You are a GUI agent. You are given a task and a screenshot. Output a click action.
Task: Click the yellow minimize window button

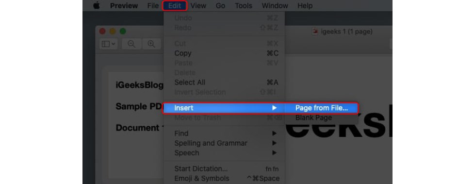[x=113, y=31]
